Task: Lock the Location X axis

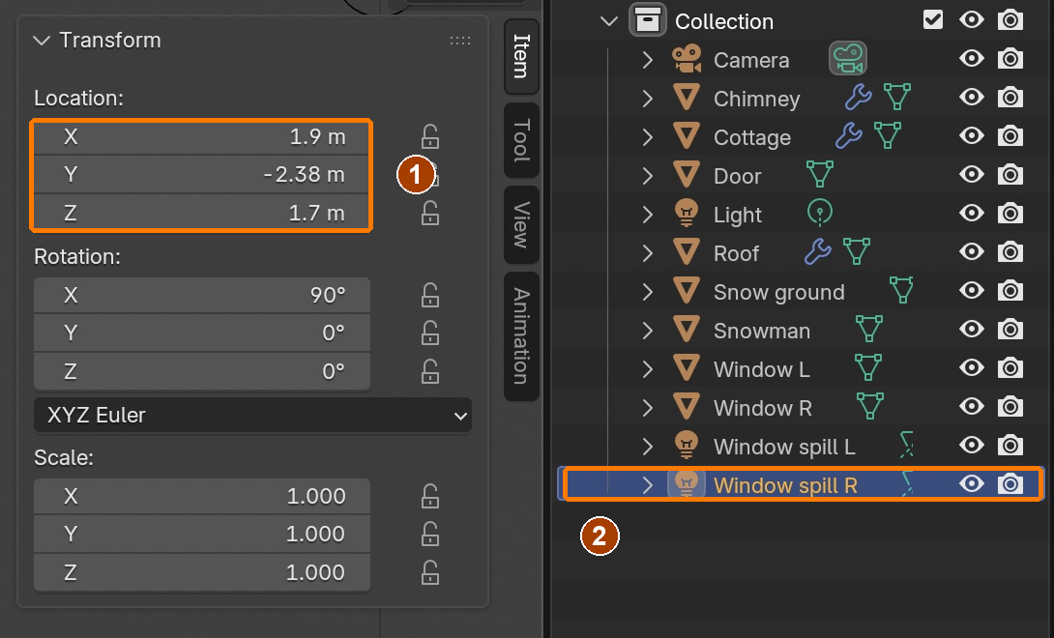Action: 430,136
